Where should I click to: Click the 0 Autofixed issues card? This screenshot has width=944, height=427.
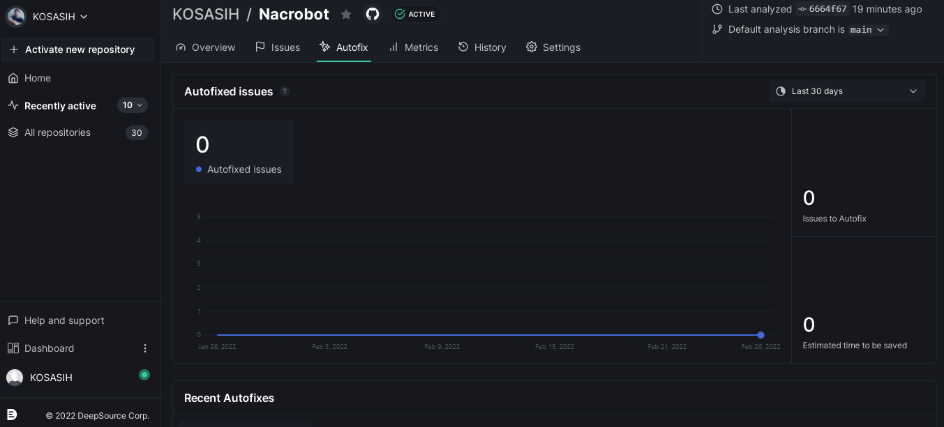(239, 153)
